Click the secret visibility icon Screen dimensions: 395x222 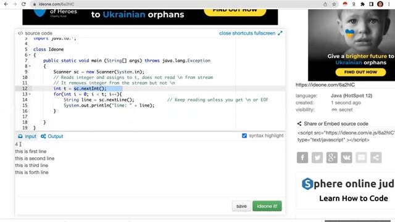335,110
